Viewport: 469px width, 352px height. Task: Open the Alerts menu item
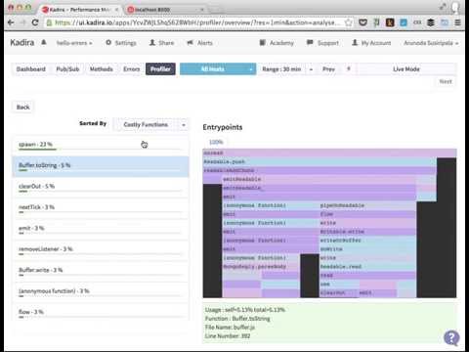[x=199, y=43]
